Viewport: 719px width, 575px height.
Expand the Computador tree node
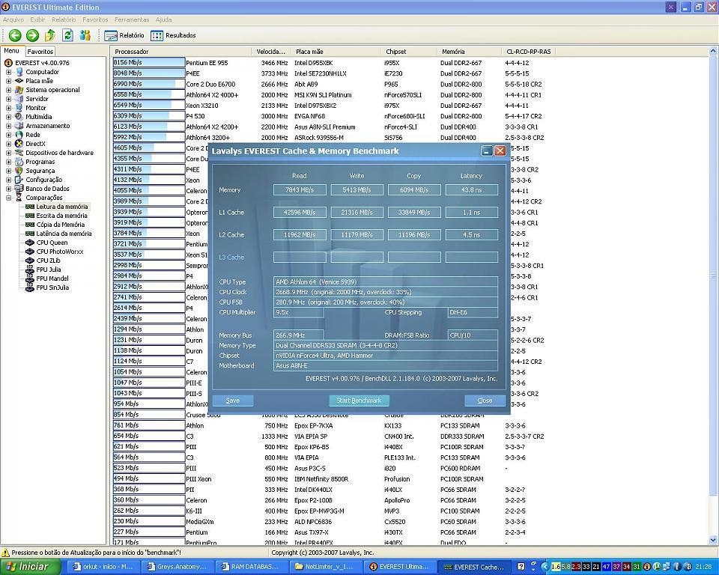(x=9, y=72)
